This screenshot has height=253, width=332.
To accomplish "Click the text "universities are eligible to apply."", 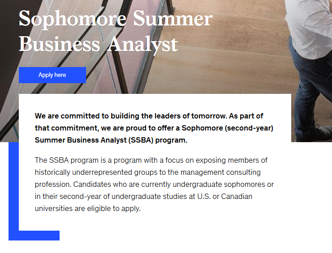I will [88, 209].
